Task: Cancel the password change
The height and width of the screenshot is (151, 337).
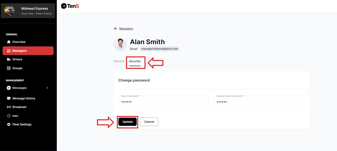Action: (149, 122)
